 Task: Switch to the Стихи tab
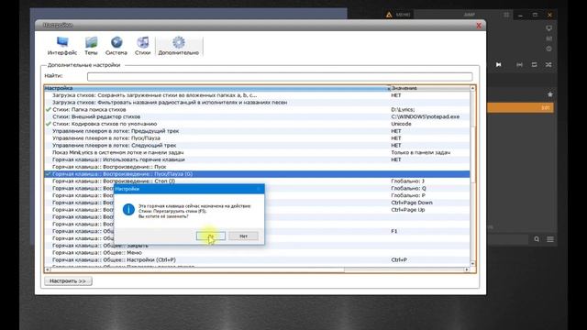pyautogui.click(x=143, y=46)
